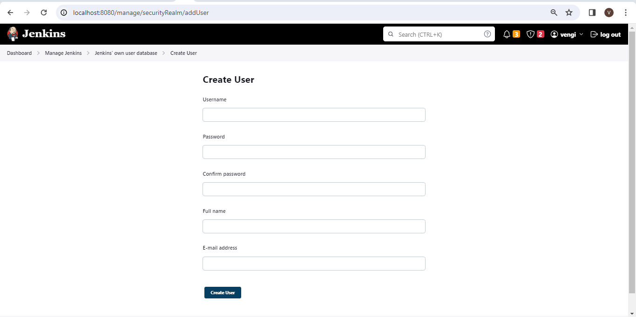Focus the Search (CTRL+K) box

pos(439,34)
